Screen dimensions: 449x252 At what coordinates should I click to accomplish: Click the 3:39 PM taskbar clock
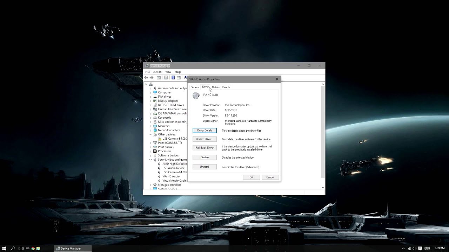click(x=440, y=248)
